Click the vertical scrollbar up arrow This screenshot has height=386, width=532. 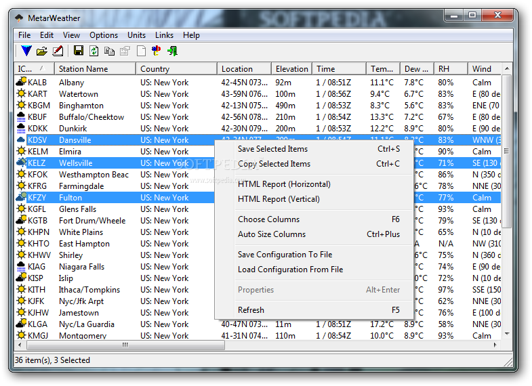click(x=507, y=68)
